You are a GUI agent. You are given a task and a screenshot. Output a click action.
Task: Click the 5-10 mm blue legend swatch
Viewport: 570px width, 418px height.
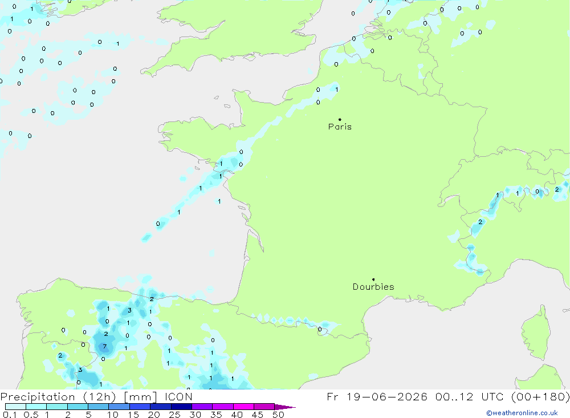point(98,407)
